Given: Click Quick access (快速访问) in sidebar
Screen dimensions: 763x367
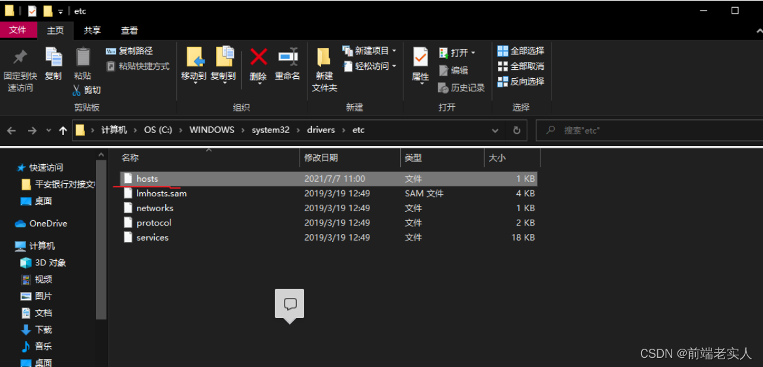Looking at the screenshot, I should click(40, 168).
